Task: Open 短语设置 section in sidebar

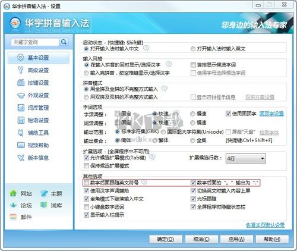Action: point(38,120)
